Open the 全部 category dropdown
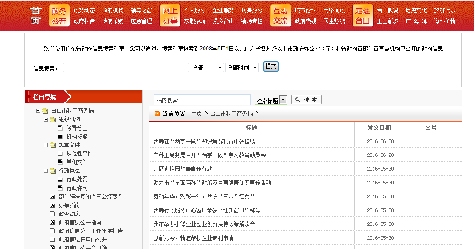The width and height of the screenshot is (474, 249). pos(207,68)
